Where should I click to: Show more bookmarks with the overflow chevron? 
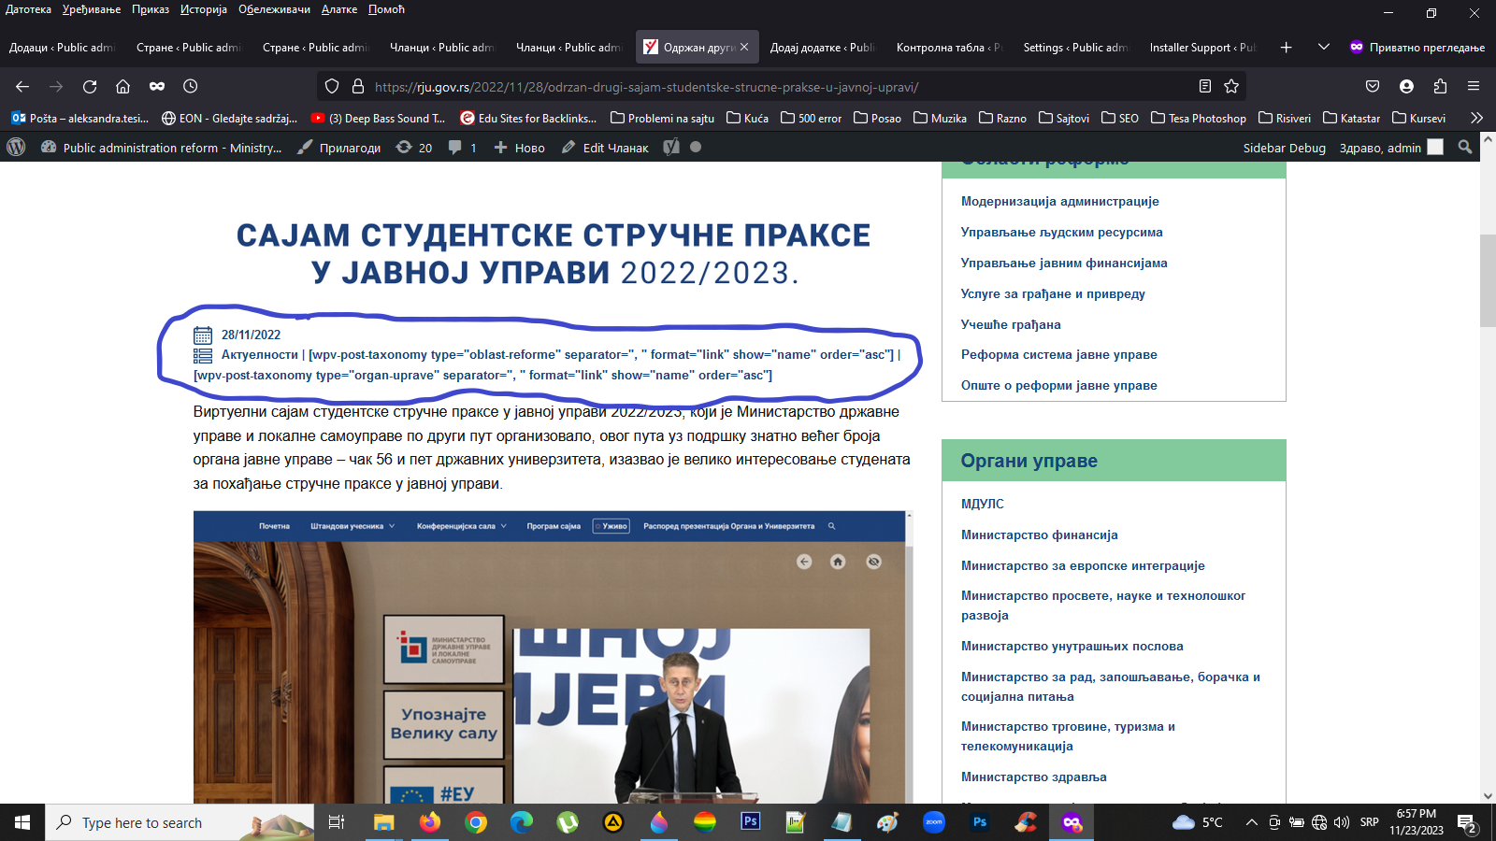click(1476, 118)
